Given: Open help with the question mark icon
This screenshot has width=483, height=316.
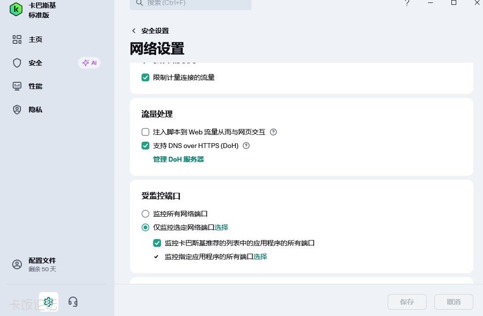Looking at the screenshot, I should click(x=407, y=3).
